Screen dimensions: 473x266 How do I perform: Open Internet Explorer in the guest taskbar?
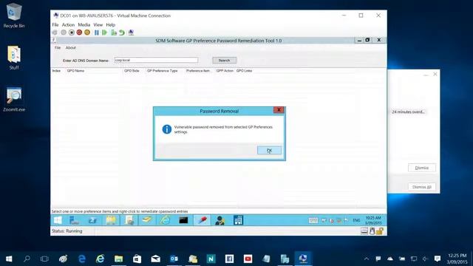point(165,220)
